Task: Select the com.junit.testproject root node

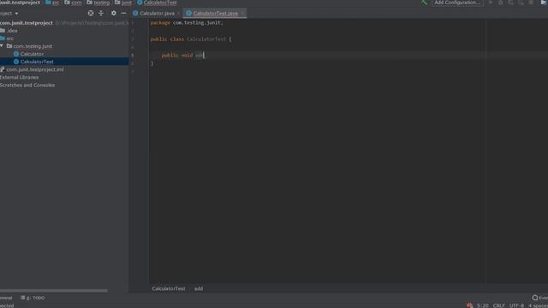Action: [27, 23]
